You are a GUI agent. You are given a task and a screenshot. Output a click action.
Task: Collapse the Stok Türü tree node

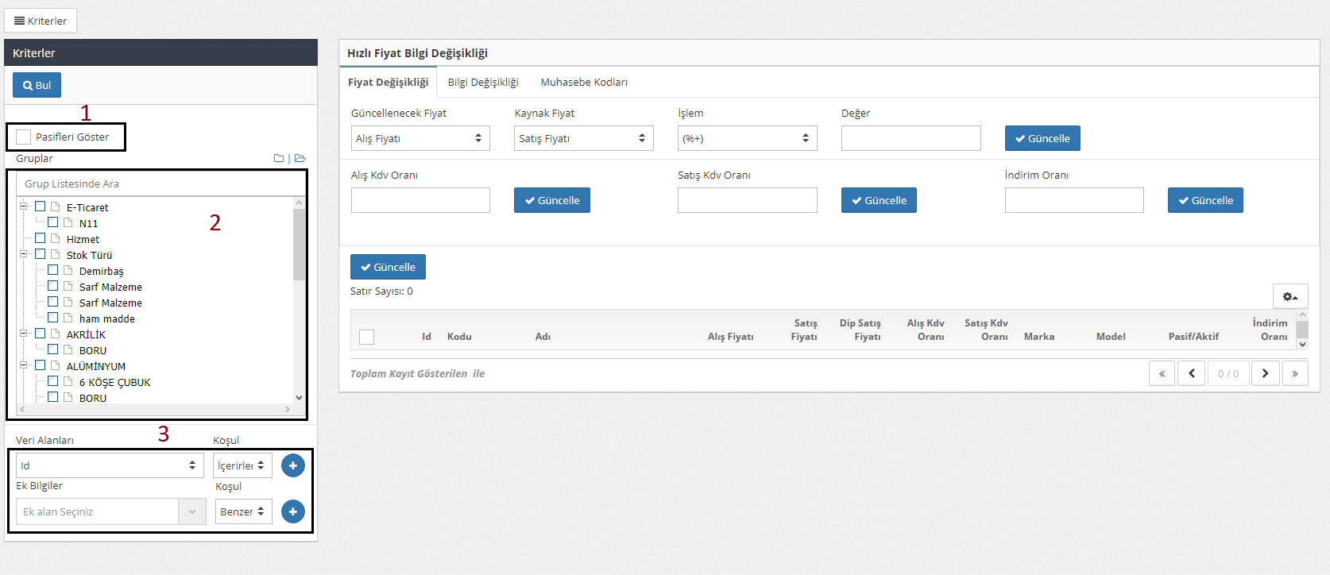point(24,254)
